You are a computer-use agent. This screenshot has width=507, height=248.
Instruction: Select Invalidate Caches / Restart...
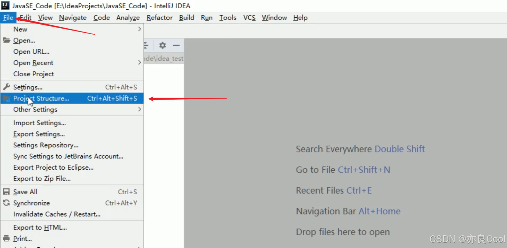click(x=72, y=214)
